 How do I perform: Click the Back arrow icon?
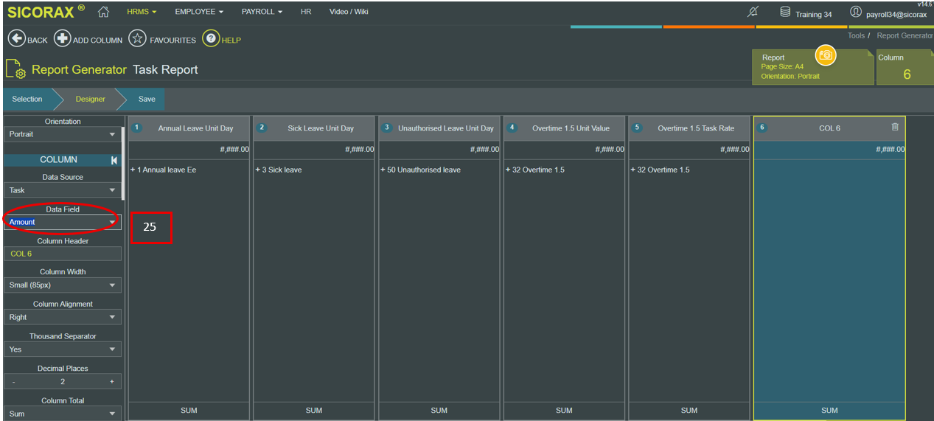click(x=16, y=39)
